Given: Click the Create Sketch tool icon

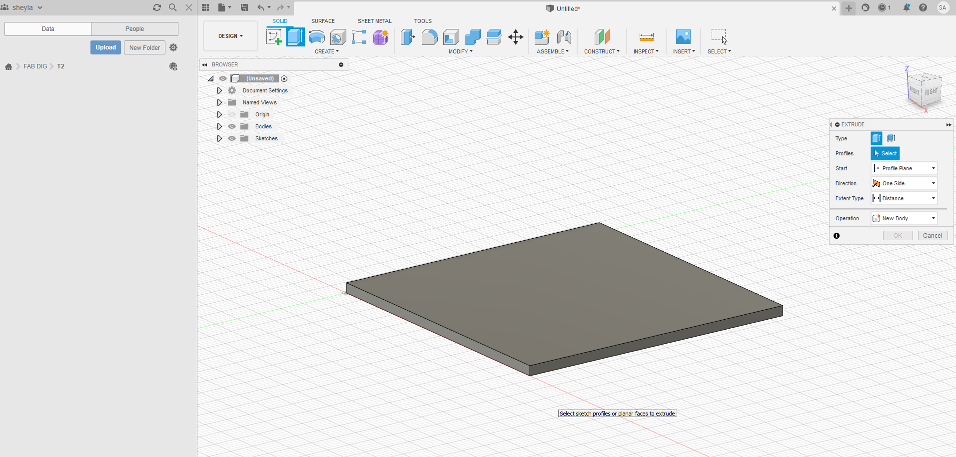Looking at the screenshot, I should (x=273, y=37).
